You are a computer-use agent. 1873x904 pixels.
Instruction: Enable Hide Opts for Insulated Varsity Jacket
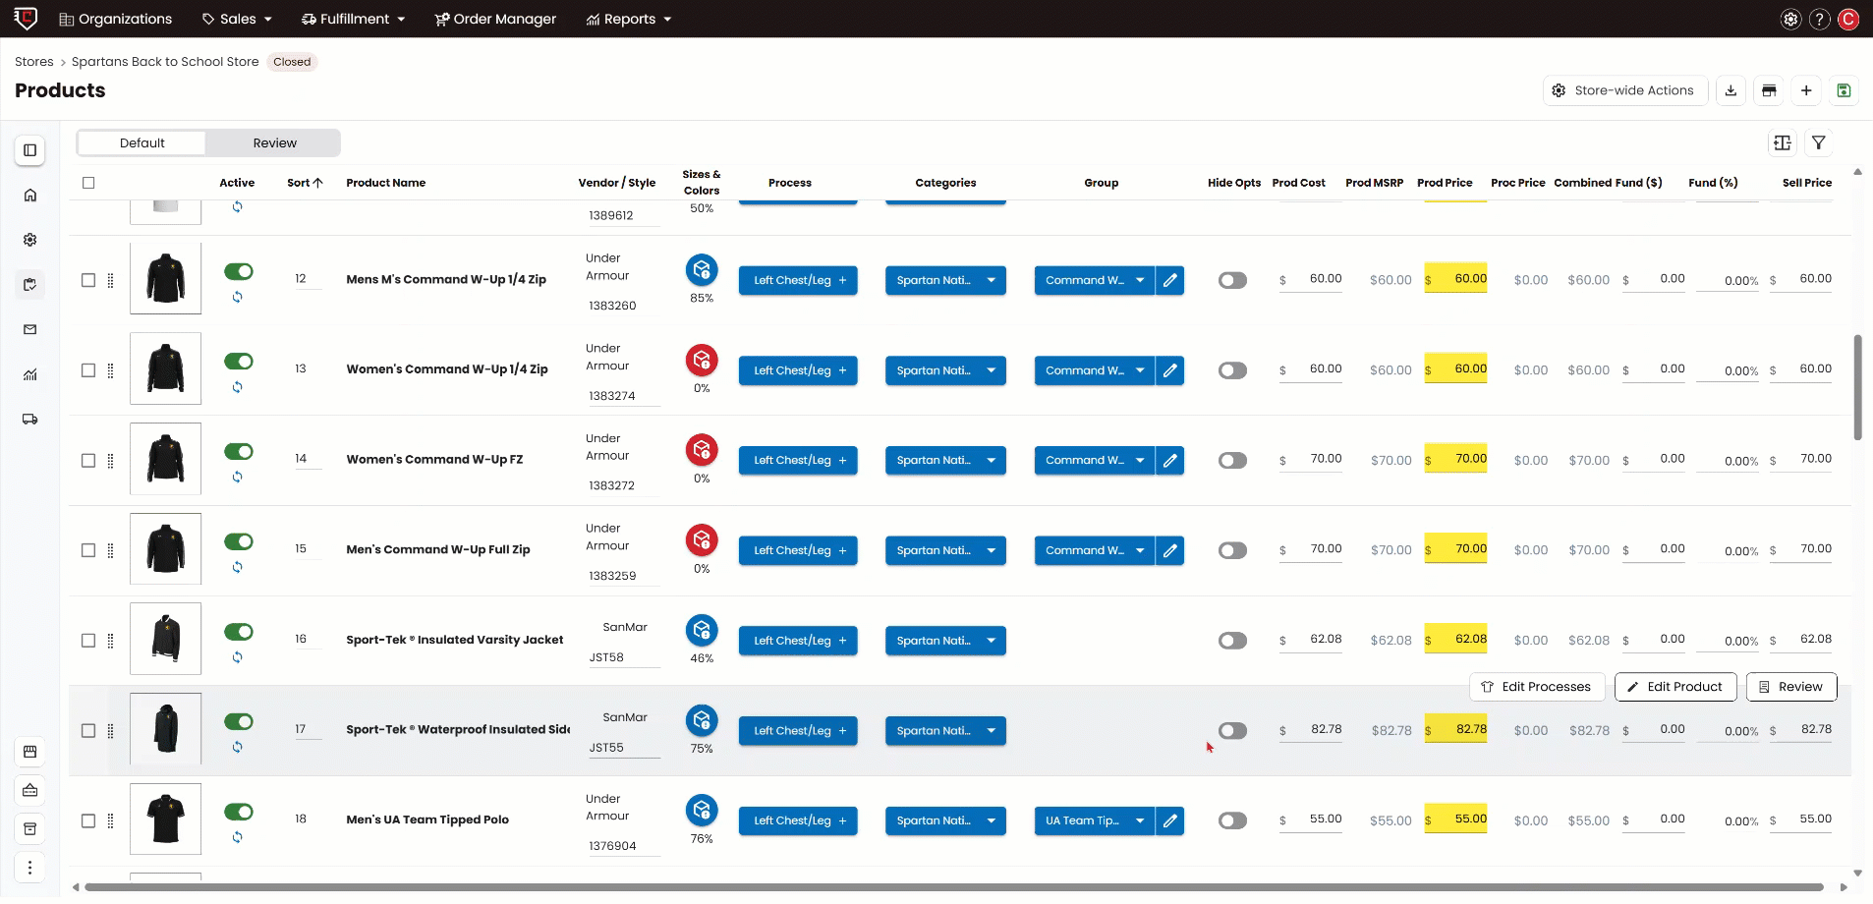(1232, 641)
